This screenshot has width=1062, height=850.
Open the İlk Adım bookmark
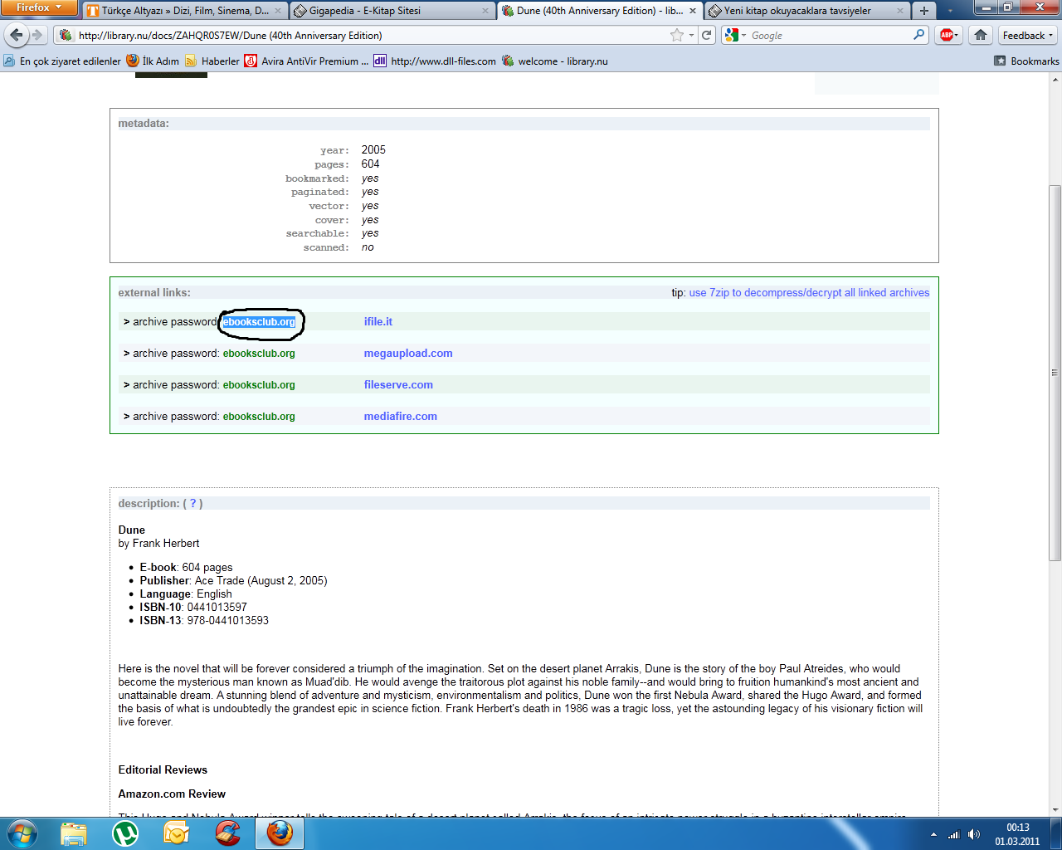(x=153, y=61)
